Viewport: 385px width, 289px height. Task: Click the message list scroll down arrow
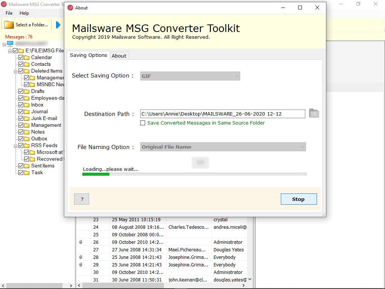click(x=250, y=280)
